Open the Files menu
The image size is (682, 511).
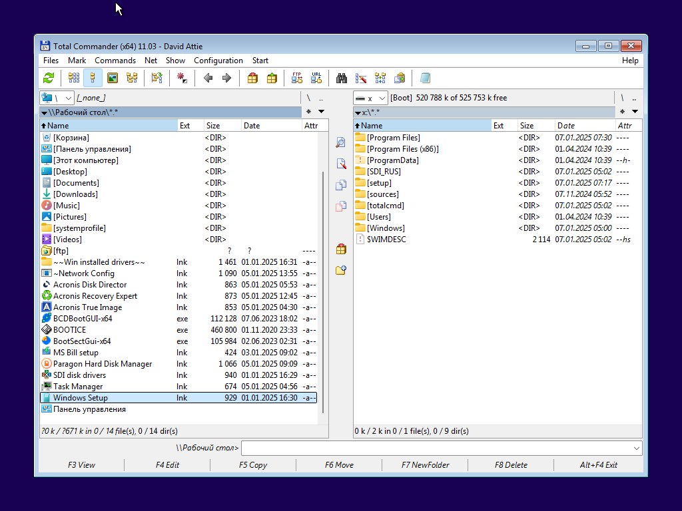(51, 61)
